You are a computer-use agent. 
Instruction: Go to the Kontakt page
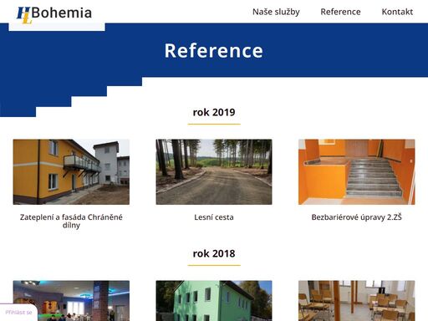point(397,12)
